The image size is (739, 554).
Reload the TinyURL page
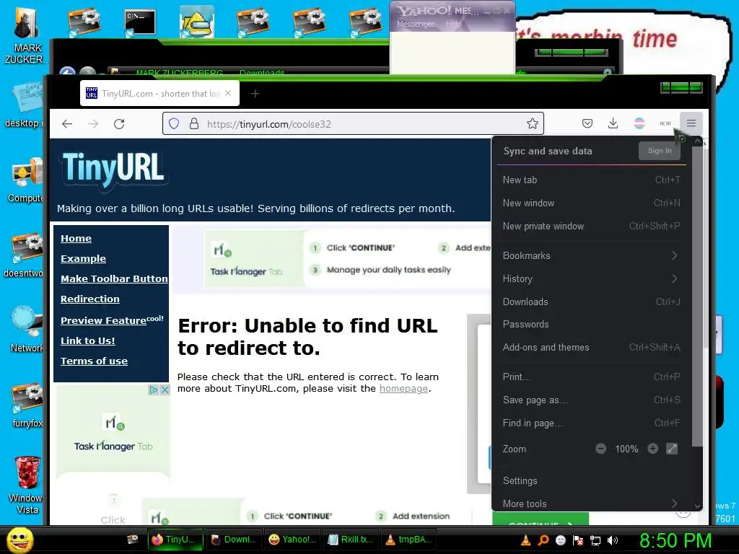coord(119,124)
